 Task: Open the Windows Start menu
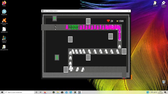point(2,92)
